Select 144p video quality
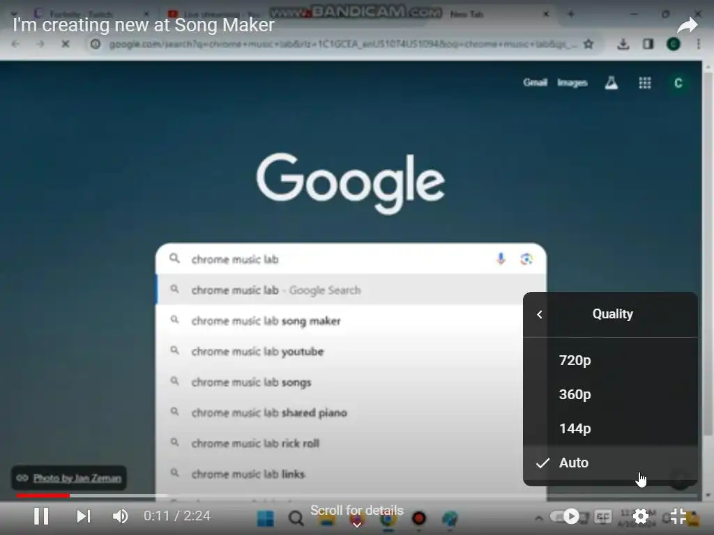 coord(610,428)
